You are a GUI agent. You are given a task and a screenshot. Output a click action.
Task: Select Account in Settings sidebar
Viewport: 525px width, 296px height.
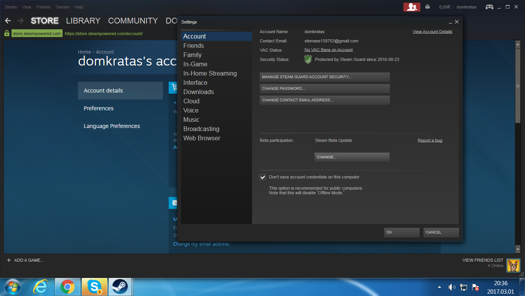pyautogui.click(x=217, y=36)
